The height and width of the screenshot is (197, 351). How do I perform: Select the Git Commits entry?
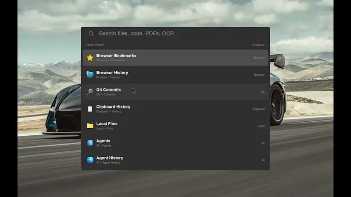(x=175, y=91)
